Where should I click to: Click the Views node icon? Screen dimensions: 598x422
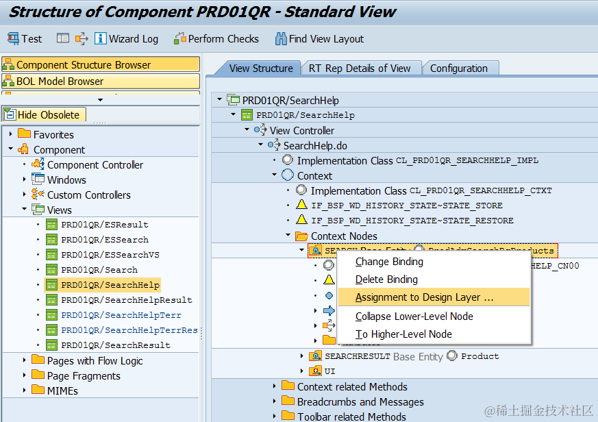click(38, 210)
